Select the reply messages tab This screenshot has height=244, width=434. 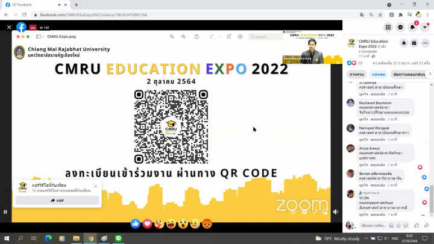pyautogui.click(x=409, y=75)
